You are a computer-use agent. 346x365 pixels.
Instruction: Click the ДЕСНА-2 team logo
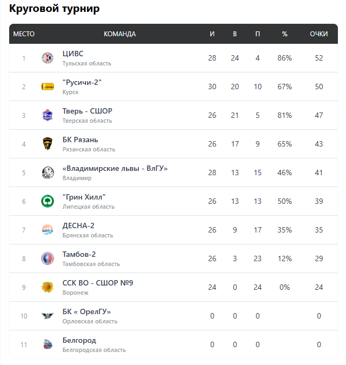48,230
